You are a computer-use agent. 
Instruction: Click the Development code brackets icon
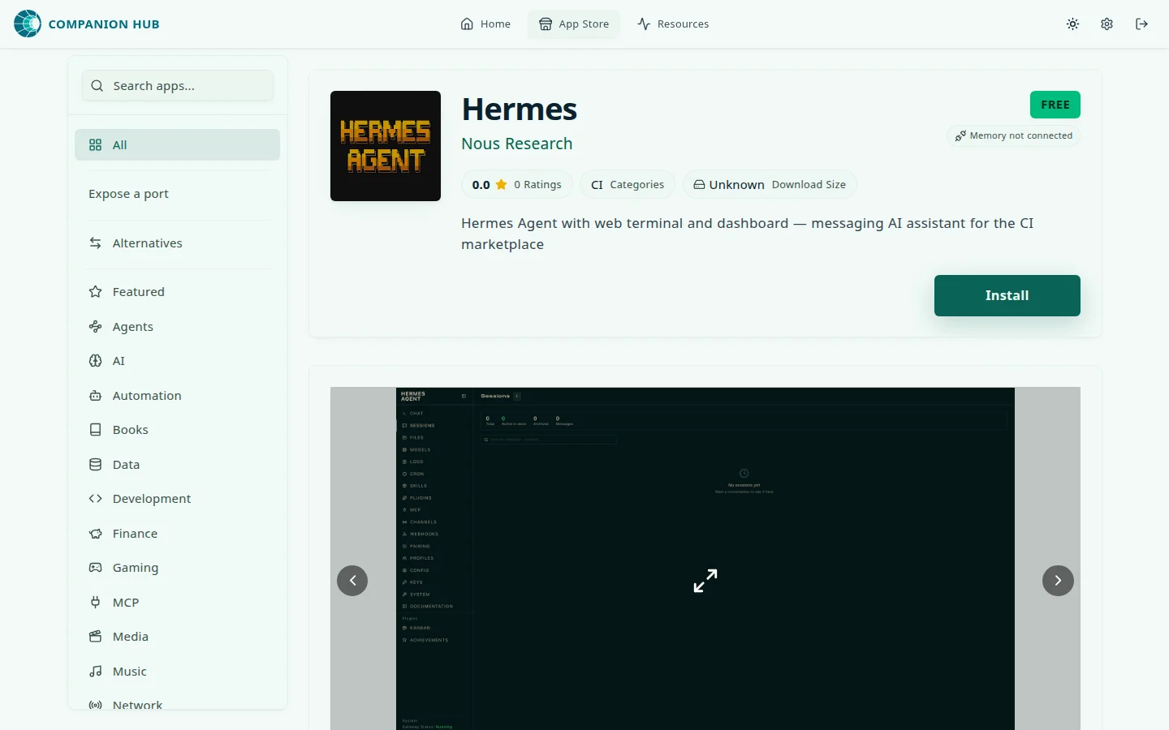point(95,499)
